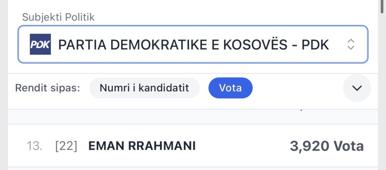Select candidate EMAN RRAHMANI
Viewport: 386px width, 170px height.
[x=193, y=146]
